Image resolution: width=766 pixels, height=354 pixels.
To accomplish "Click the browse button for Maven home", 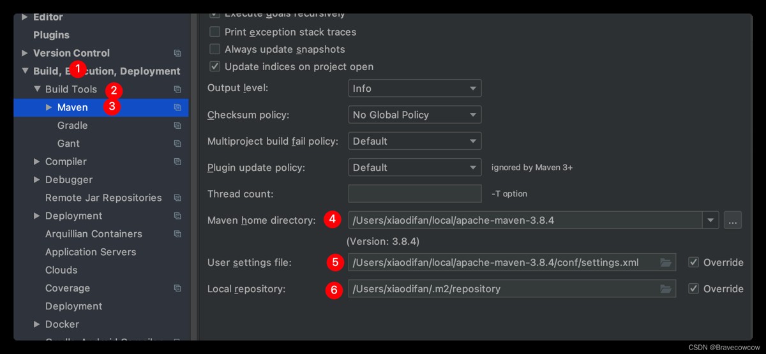I will coord(733,221).
